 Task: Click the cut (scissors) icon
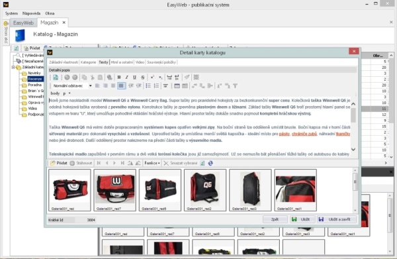pos(93,78)
